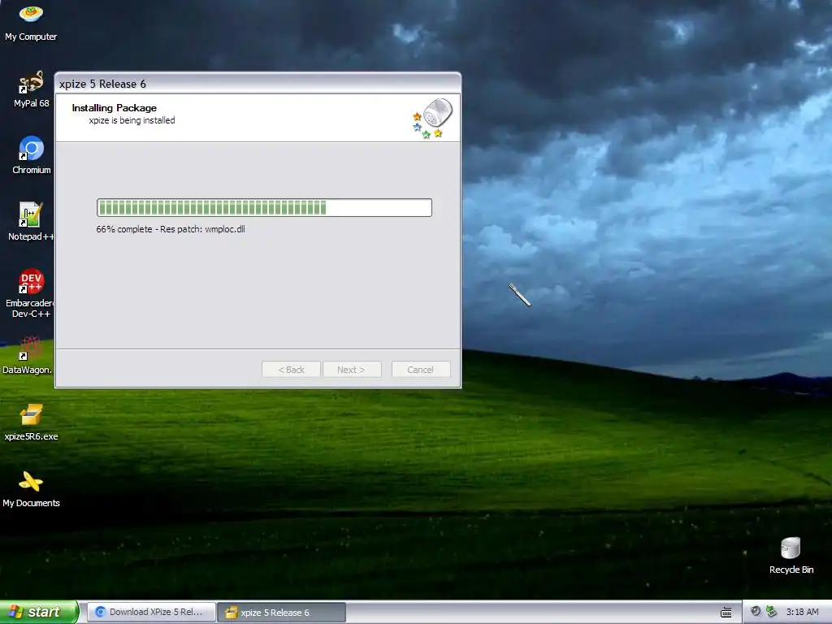Select the Chromium desktop shortcut
Screen dimensions: 832x624
tap(31, 155)
